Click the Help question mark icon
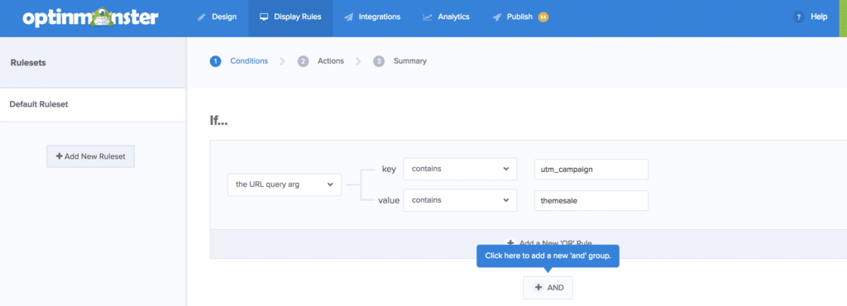This screenshot has width=847, height=306. coord(799,17)
